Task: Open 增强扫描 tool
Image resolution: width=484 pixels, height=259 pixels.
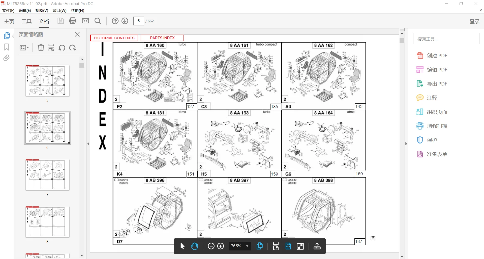Action: click(432, 126)
